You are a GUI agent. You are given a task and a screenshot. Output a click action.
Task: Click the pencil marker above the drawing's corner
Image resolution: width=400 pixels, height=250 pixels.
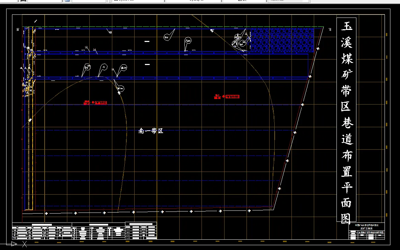click(36, 21)
